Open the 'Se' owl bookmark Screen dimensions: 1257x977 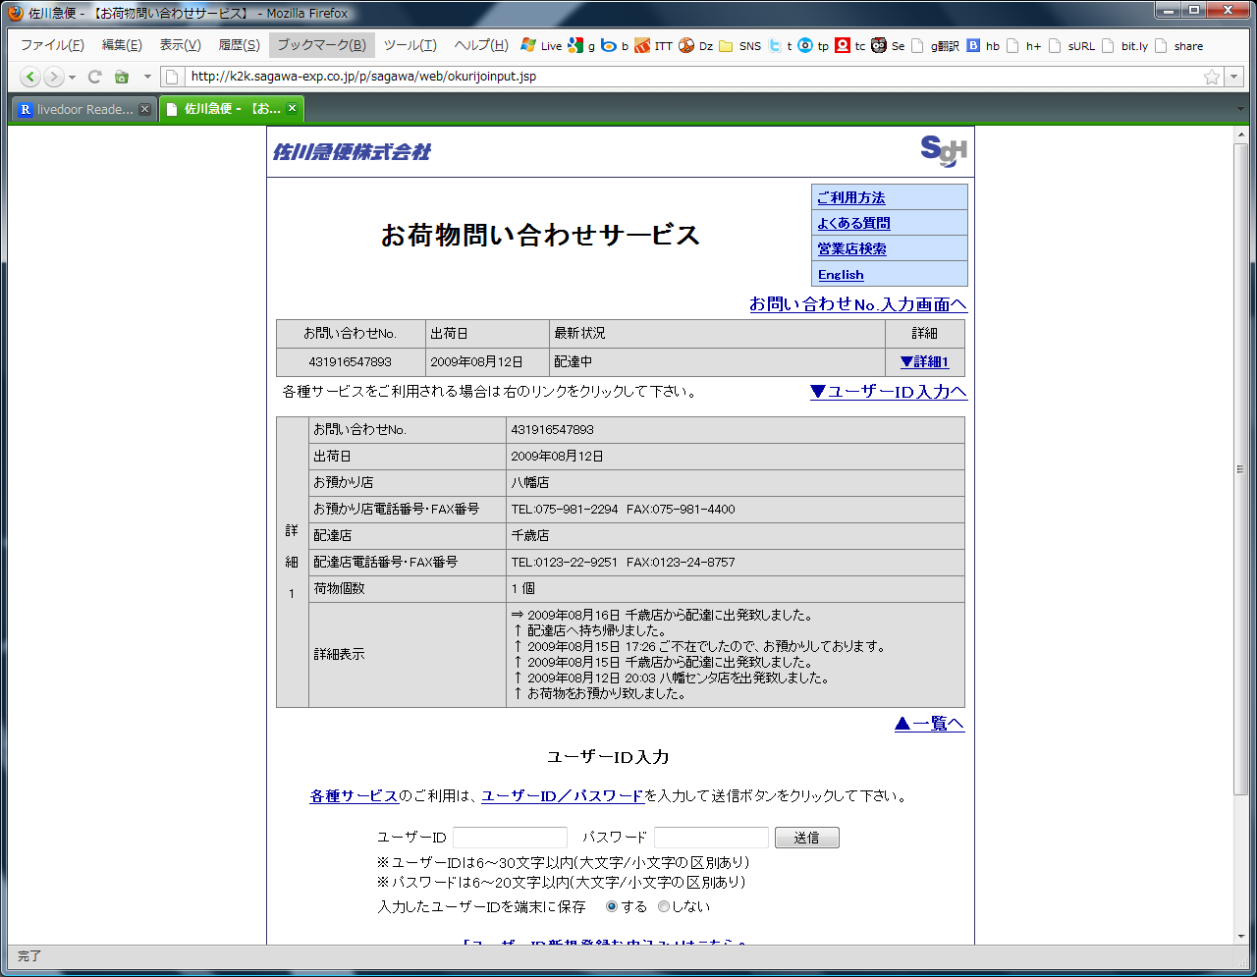889,45
